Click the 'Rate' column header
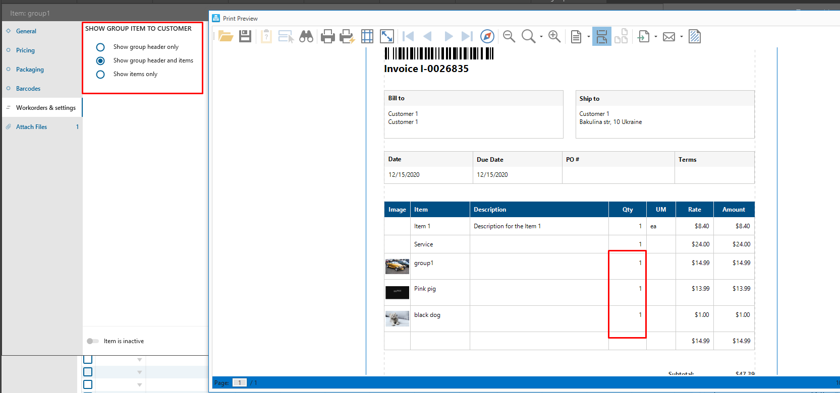 695,210
